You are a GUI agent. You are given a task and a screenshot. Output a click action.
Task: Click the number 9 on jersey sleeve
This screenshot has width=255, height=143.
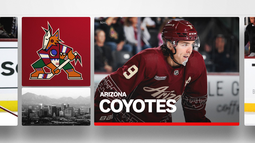pos(131,72)
